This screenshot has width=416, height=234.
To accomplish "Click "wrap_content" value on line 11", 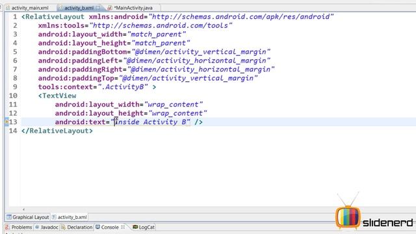I will pos(174,105).
